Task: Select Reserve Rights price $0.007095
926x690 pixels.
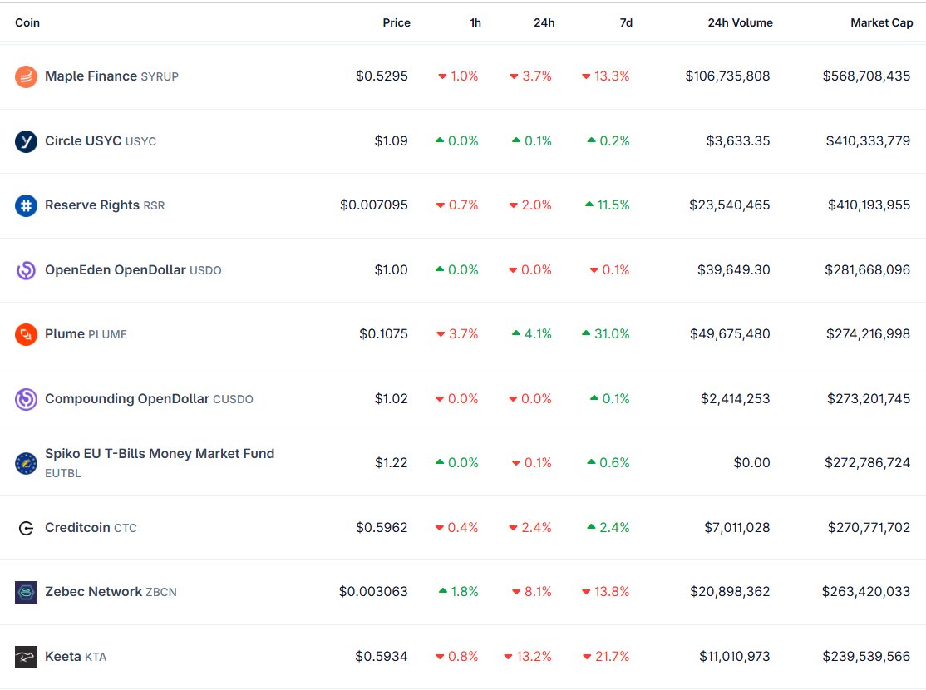Action: (374, 205)
